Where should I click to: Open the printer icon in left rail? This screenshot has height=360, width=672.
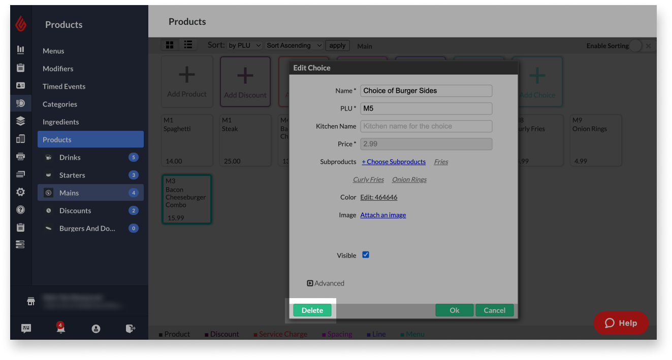pyautogui.click(x=20, y=157)
